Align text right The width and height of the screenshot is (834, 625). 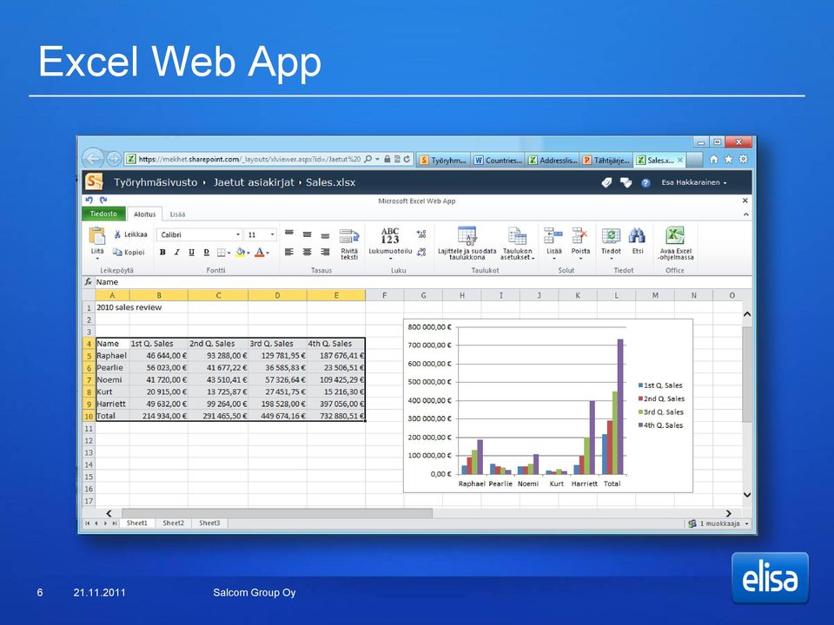[x=326, y=252]
